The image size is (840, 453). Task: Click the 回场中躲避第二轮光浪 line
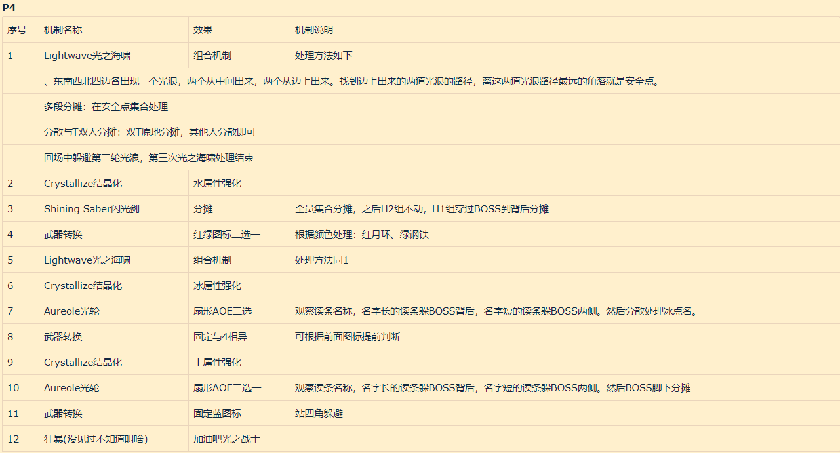coord(149,158)
